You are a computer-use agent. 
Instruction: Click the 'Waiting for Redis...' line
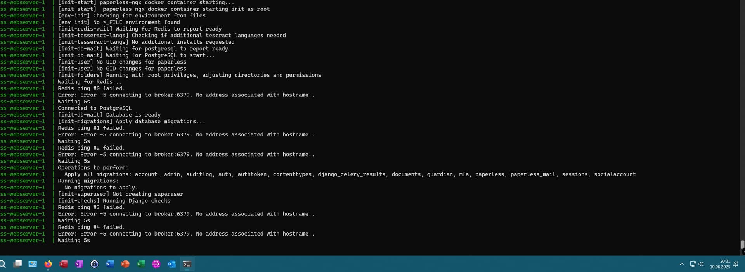[x=90, y=82]
